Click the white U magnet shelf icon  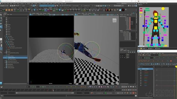[x=63, y=10]
